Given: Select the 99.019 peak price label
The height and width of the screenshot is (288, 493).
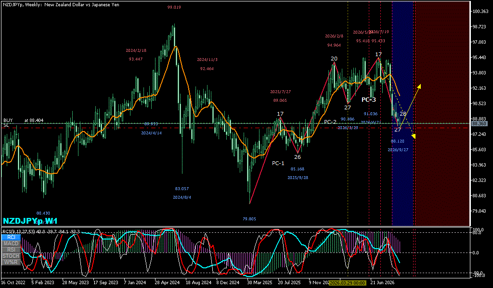Looking at the screenshot, I should (x=174, y=7).
